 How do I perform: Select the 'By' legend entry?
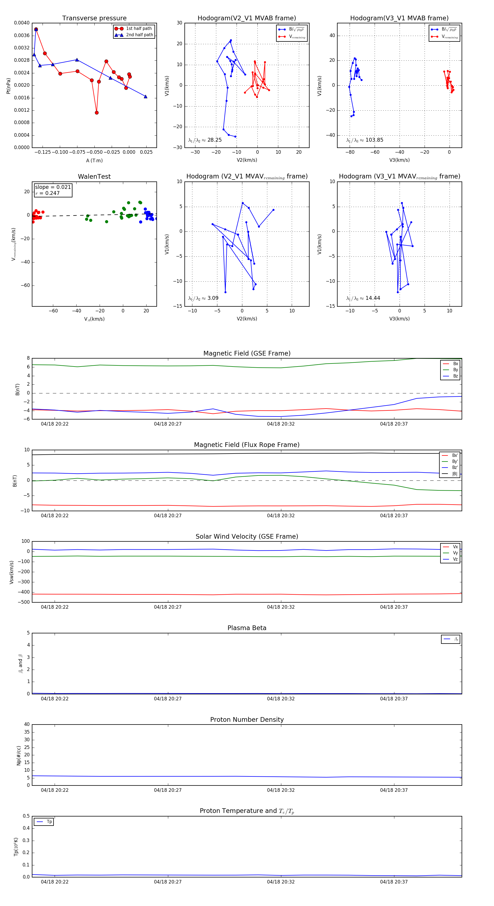[x=450, y=370]
